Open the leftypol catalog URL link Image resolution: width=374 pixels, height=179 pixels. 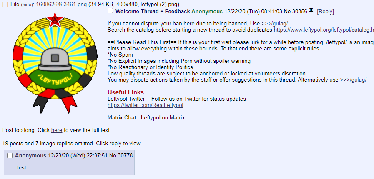click(324, 30)
